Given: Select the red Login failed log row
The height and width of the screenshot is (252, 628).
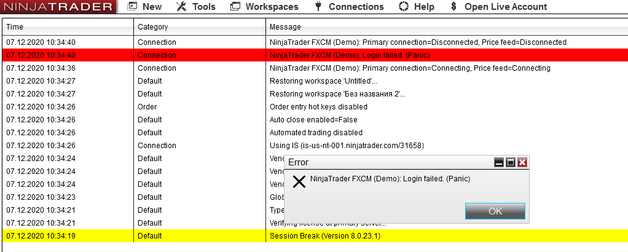Looking at the screenshot, I should point(350,55).
